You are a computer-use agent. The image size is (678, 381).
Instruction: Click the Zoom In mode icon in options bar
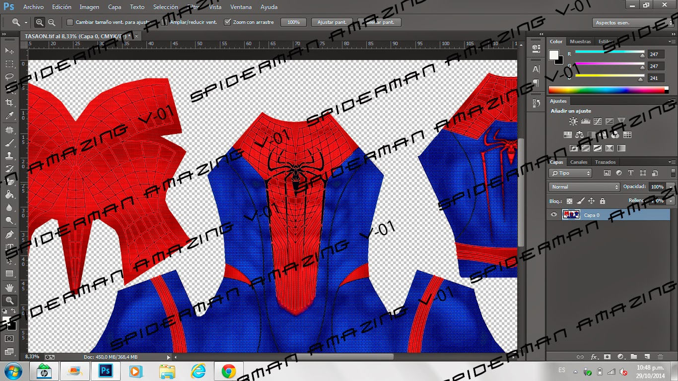(40, 22)
